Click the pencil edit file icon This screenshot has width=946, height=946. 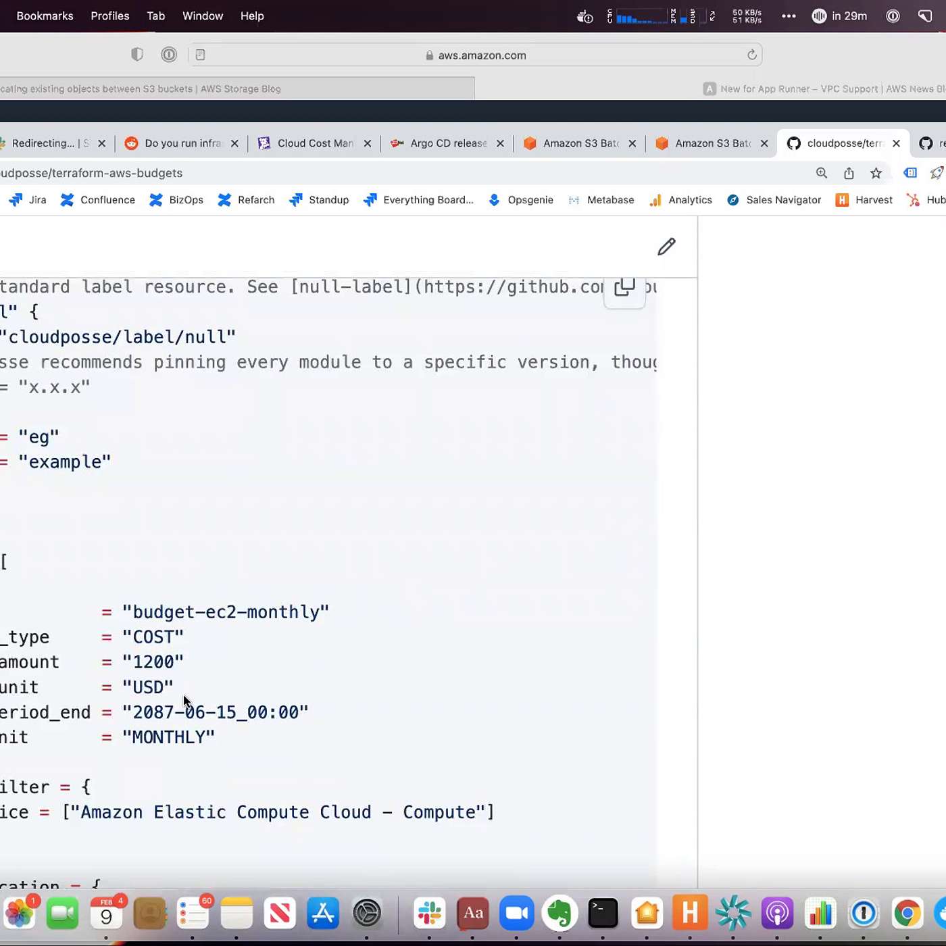[666, 247]
